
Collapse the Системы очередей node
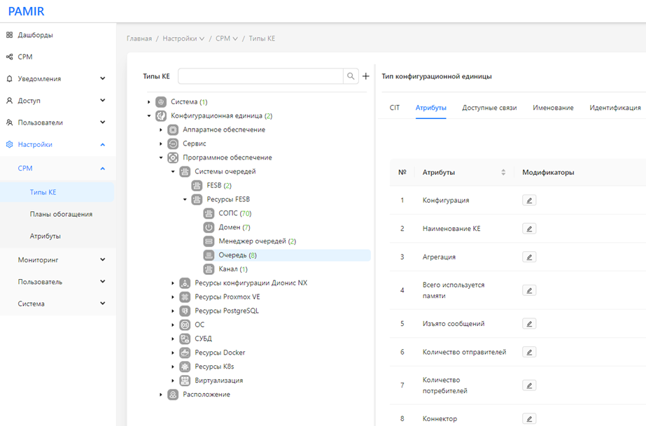173,171
